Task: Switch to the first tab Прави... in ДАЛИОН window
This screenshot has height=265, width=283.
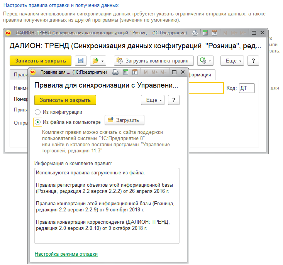Action: (19, 74)
